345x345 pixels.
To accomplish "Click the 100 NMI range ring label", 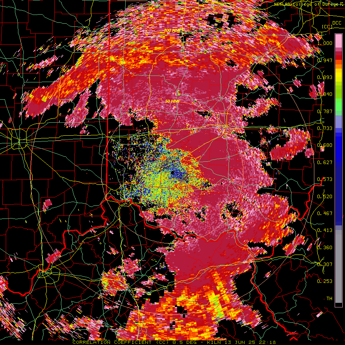I will (172, 30).
